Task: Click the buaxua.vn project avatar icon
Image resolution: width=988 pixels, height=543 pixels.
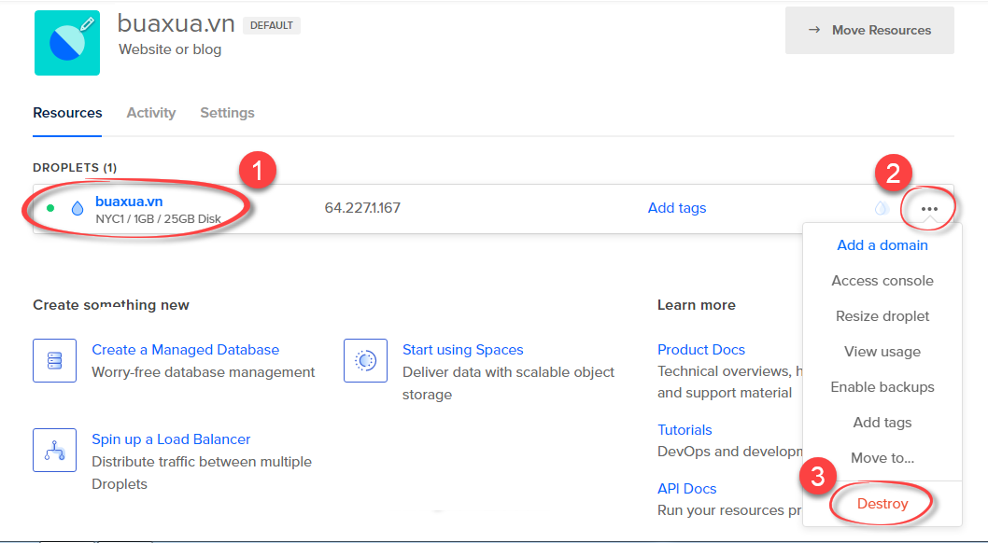Action: (x=67, y=43)
